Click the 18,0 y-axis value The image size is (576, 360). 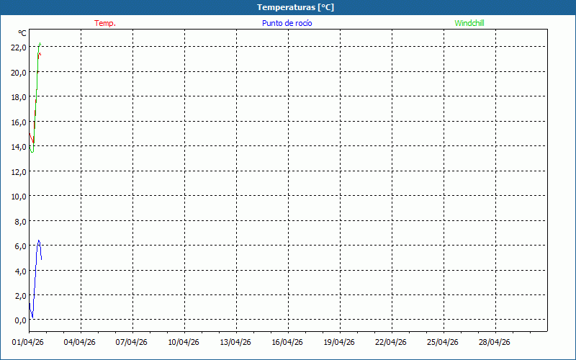(x=19, y=97)
